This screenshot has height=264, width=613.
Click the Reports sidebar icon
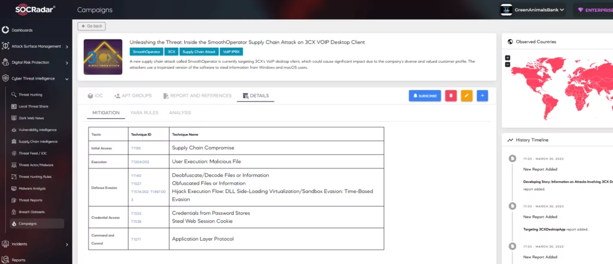5,259
